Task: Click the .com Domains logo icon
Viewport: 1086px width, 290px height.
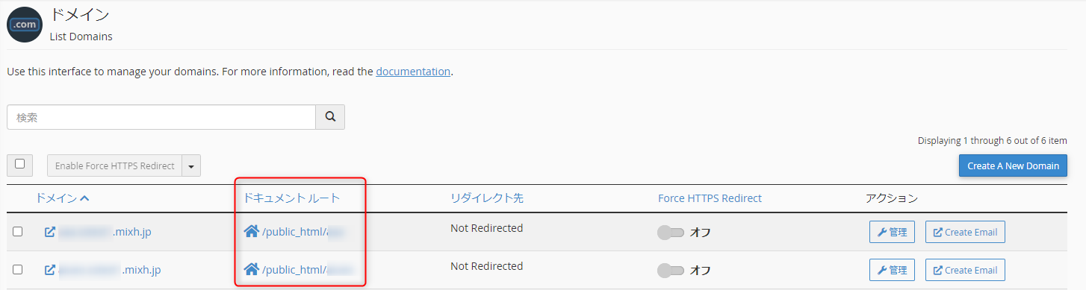Action: pyautogui.click(x=25, y=25)
